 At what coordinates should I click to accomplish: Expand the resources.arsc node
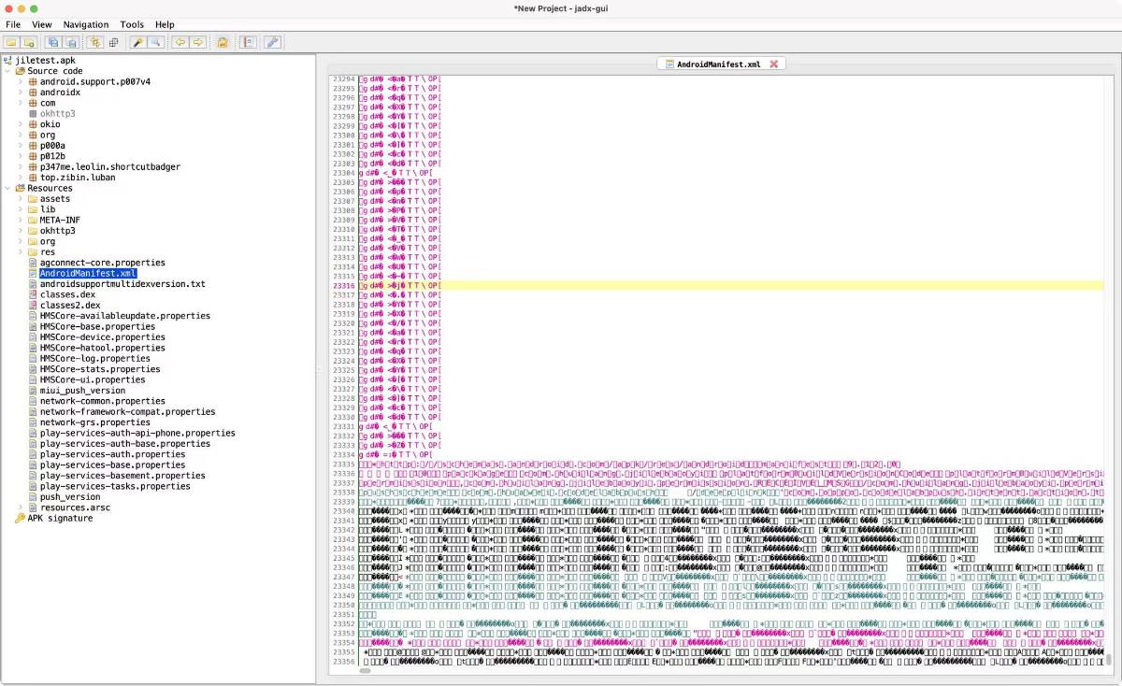point(21,507)
